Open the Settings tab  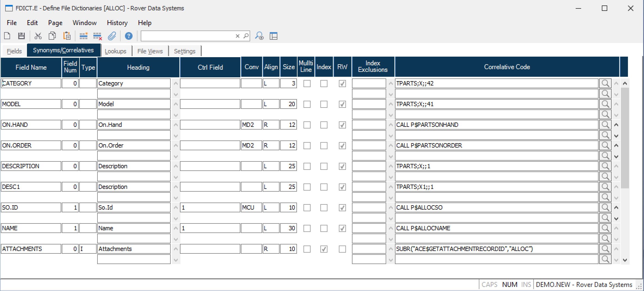185,51
